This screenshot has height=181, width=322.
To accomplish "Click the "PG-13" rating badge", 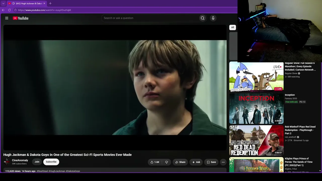I will [x=302, y=102].
